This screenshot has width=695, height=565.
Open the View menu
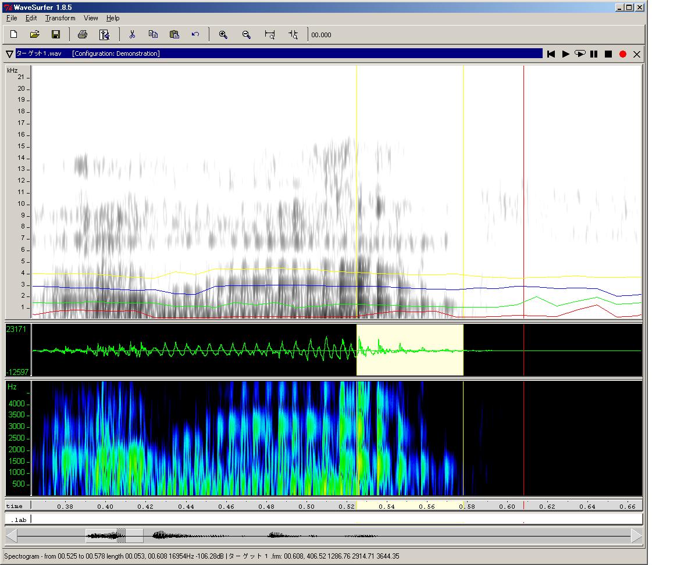pyautogui.click(x=91, y=18)
